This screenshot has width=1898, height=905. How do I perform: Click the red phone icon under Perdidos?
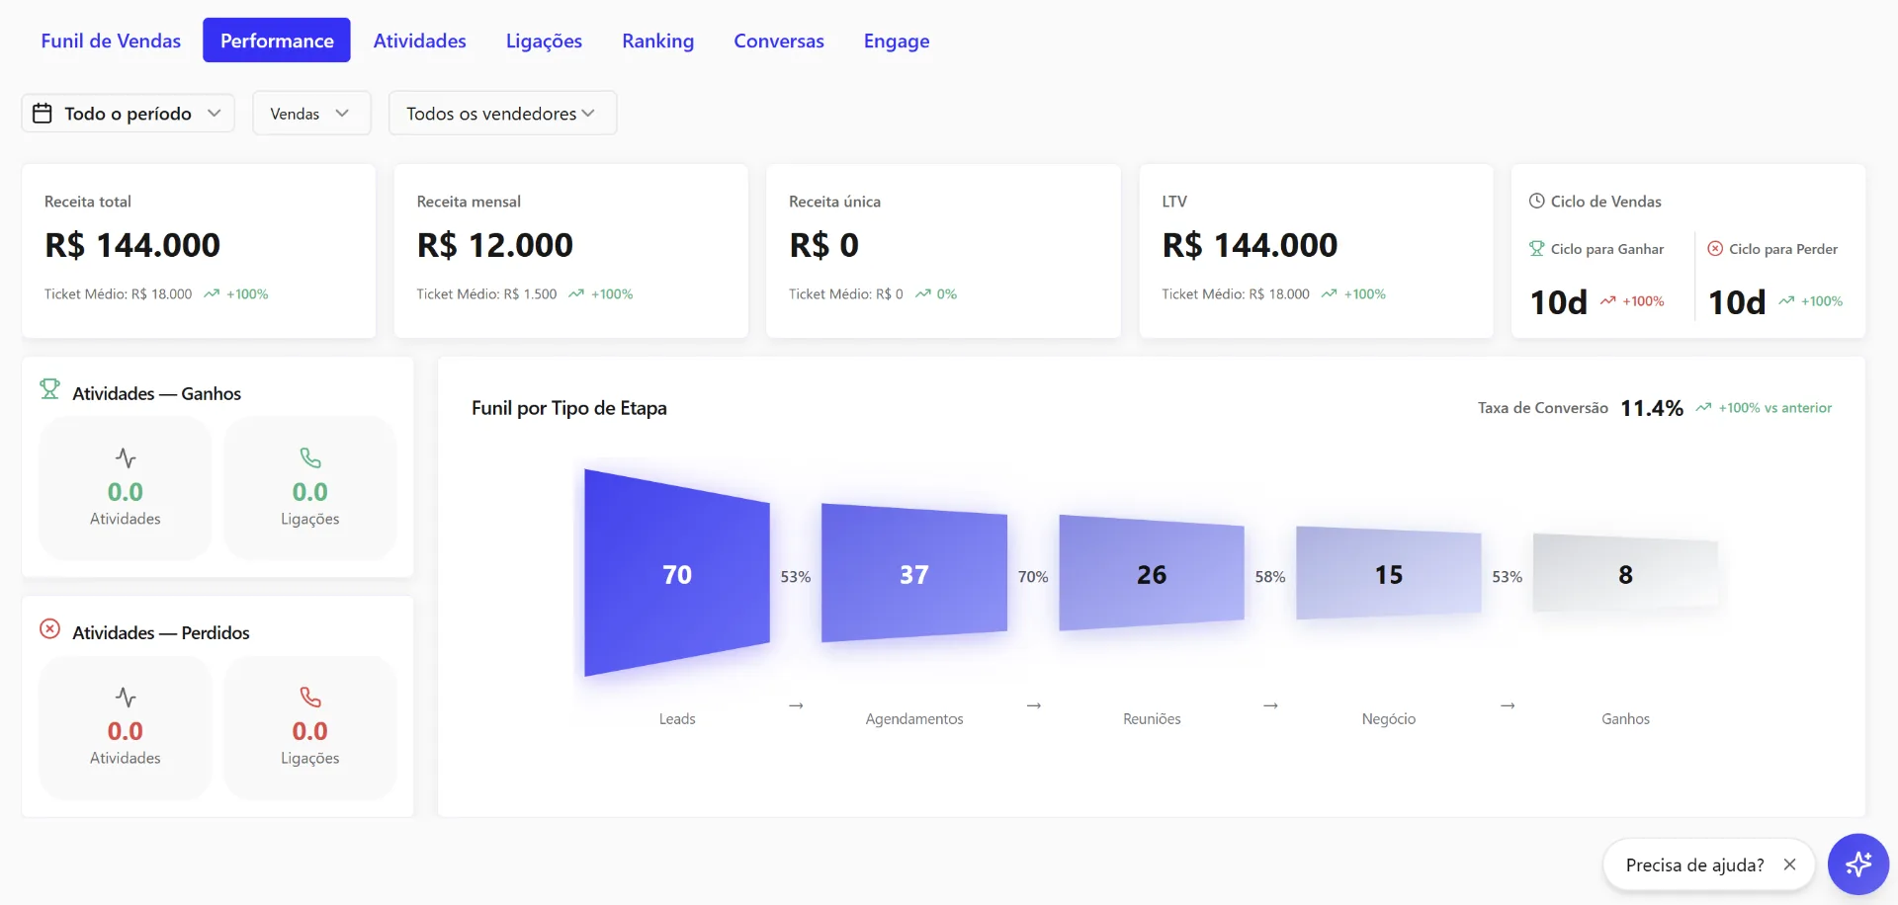coord(310,697)
